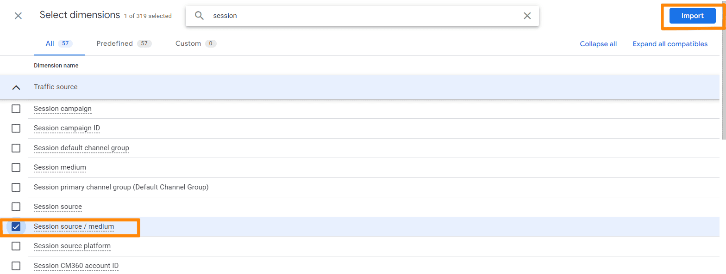The height and width of the screenshot is (274, 726).
Task: Click the Collapse all link
Action: pyautogui.click(x=598, y=44)
